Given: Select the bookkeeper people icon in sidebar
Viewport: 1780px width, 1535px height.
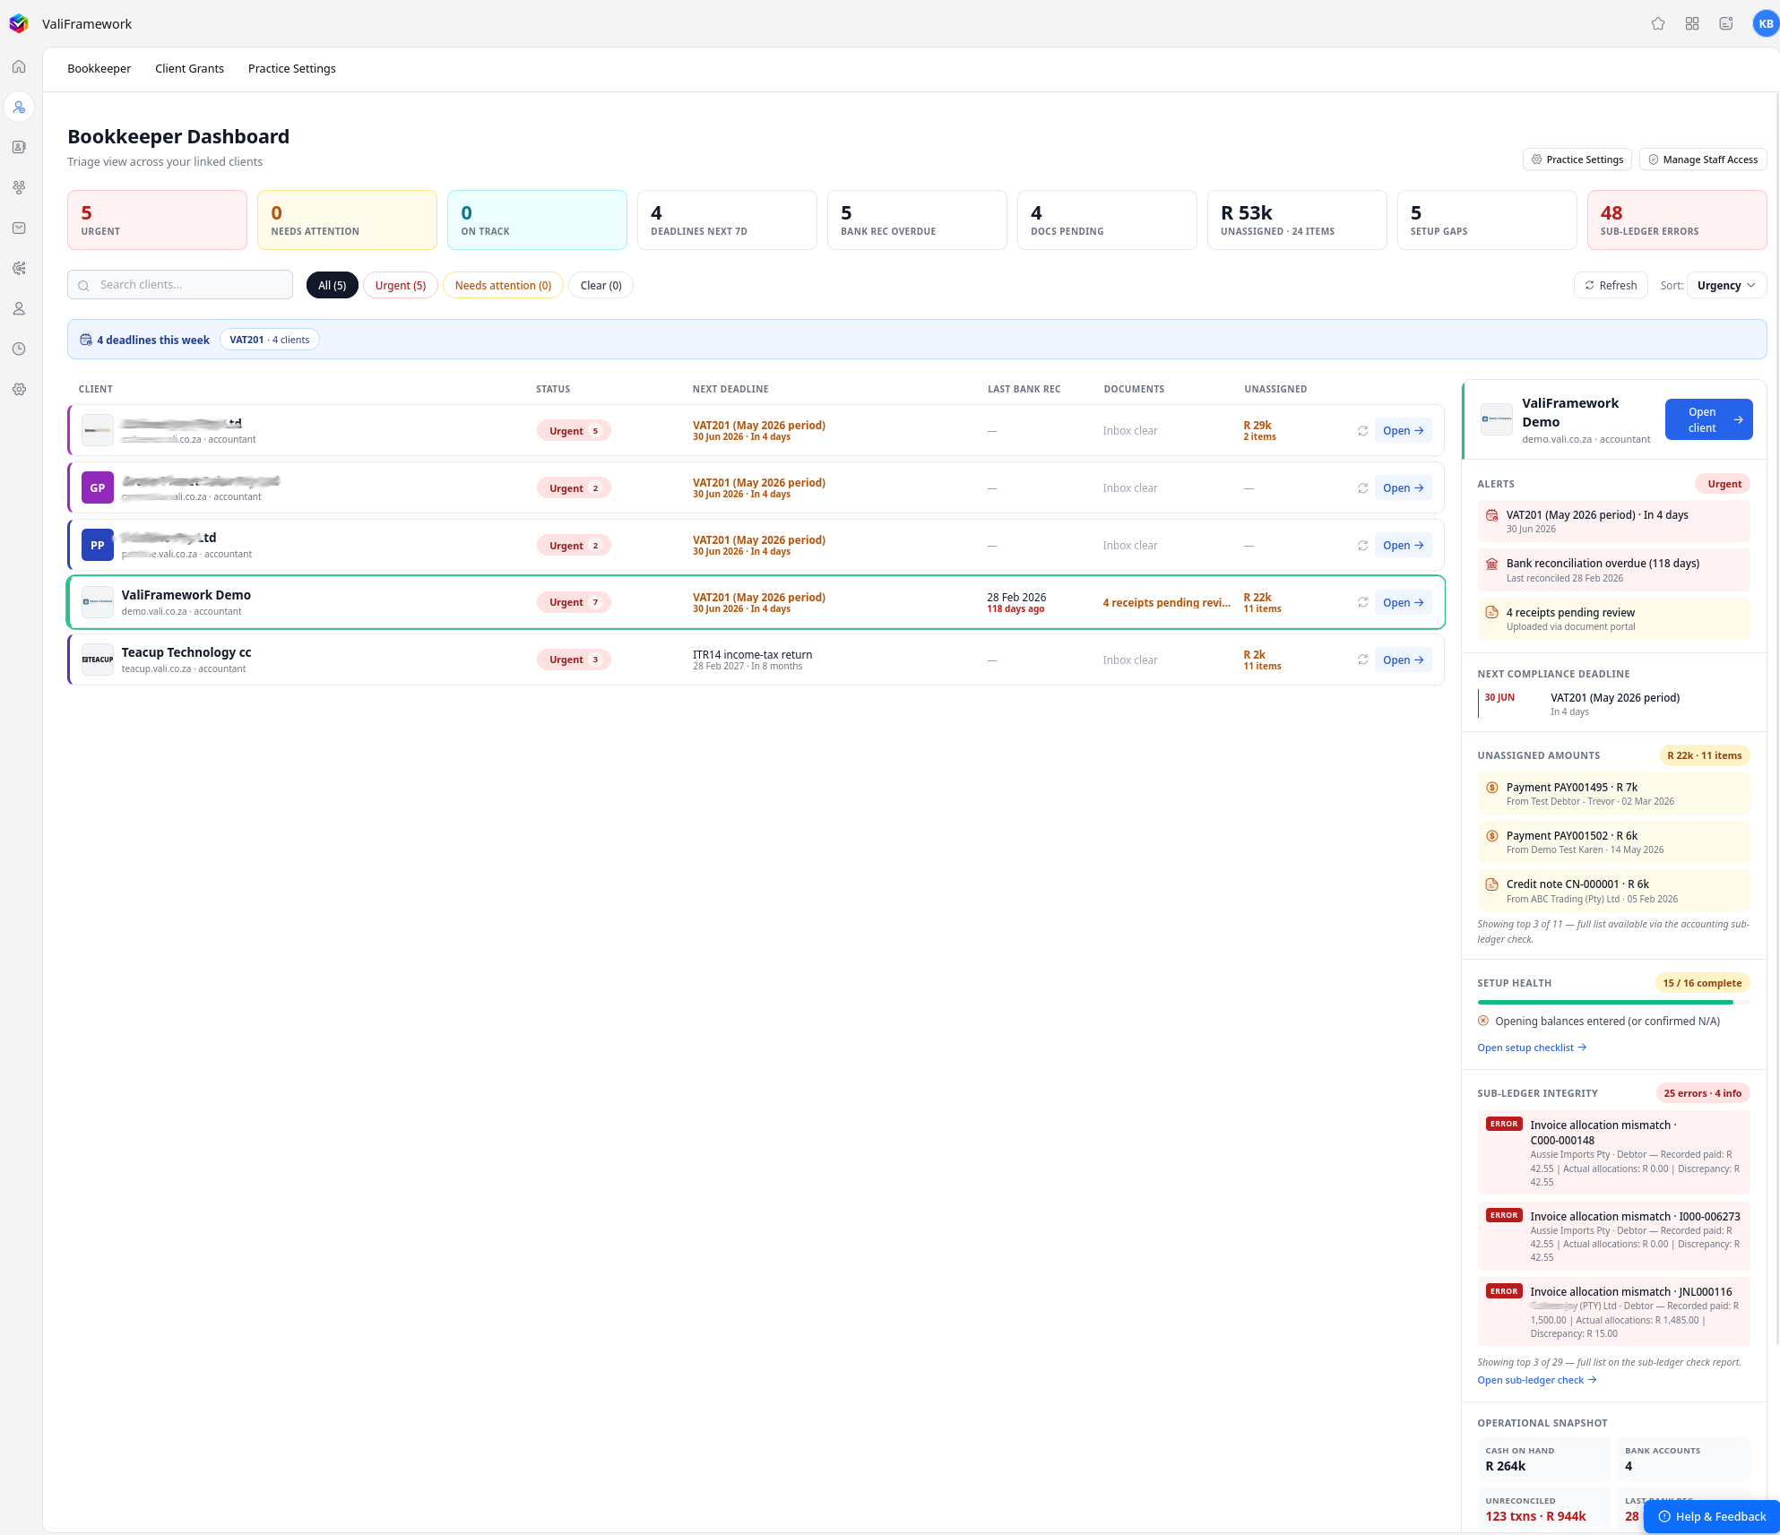Looking at the screenshot, I should tap(19, 107).
